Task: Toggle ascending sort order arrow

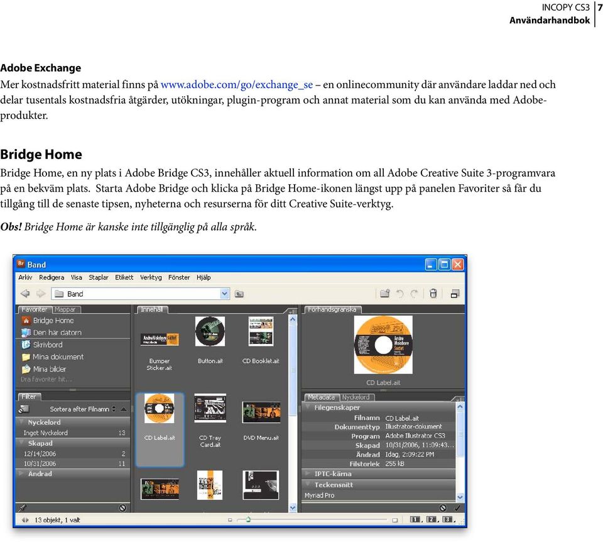Action: 124,409
